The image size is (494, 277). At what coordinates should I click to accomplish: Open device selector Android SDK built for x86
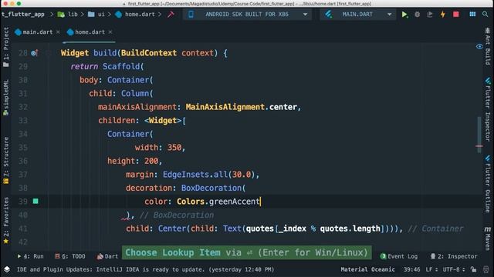(x=248, y=15)
